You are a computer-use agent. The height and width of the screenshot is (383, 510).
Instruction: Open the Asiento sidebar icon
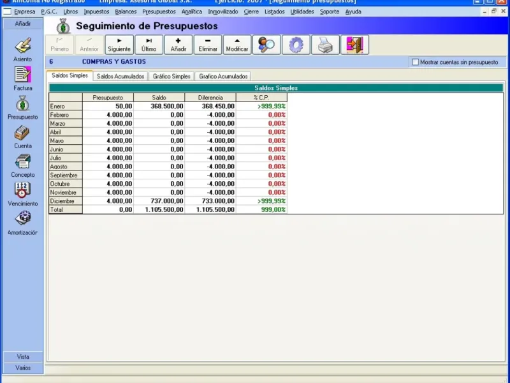point(23,45)
